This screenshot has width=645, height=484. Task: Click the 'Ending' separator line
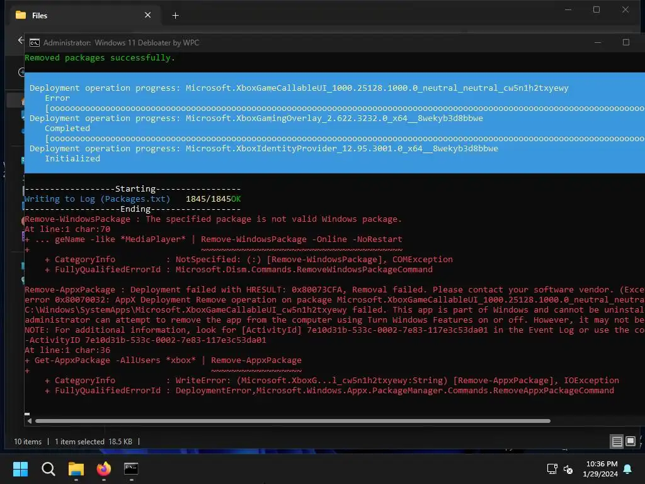(x=132, y=209)
